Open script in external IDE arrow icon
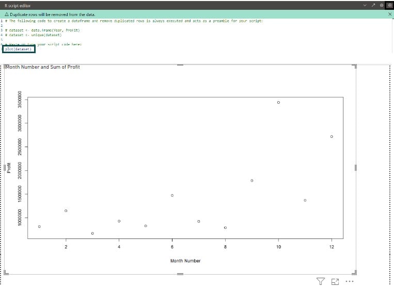The height and width of the screenshot is (287, 394). 373,5
